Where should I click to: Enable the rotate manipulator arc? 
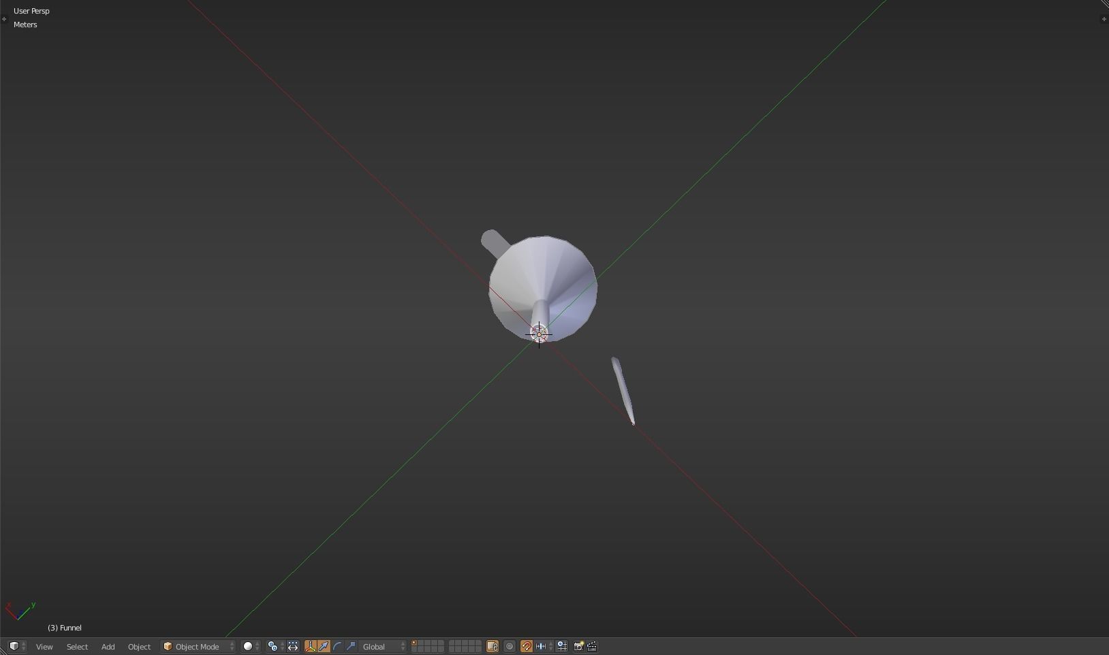(x=337, y=646)
